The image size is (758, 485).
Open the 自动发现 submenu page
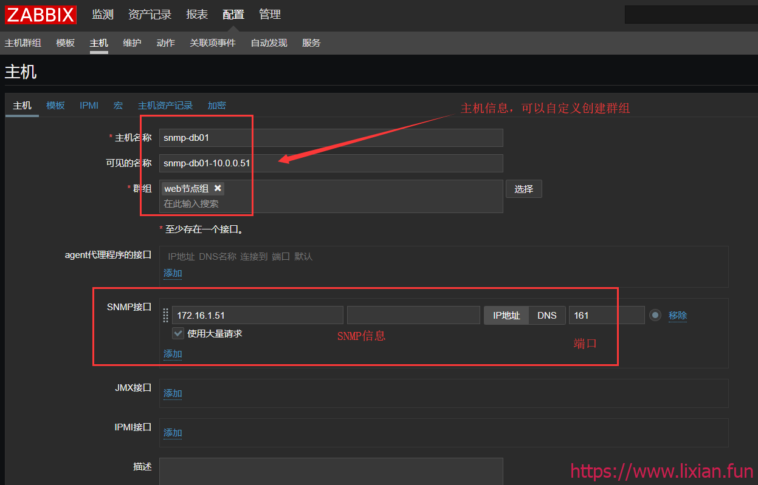(269, 43)
